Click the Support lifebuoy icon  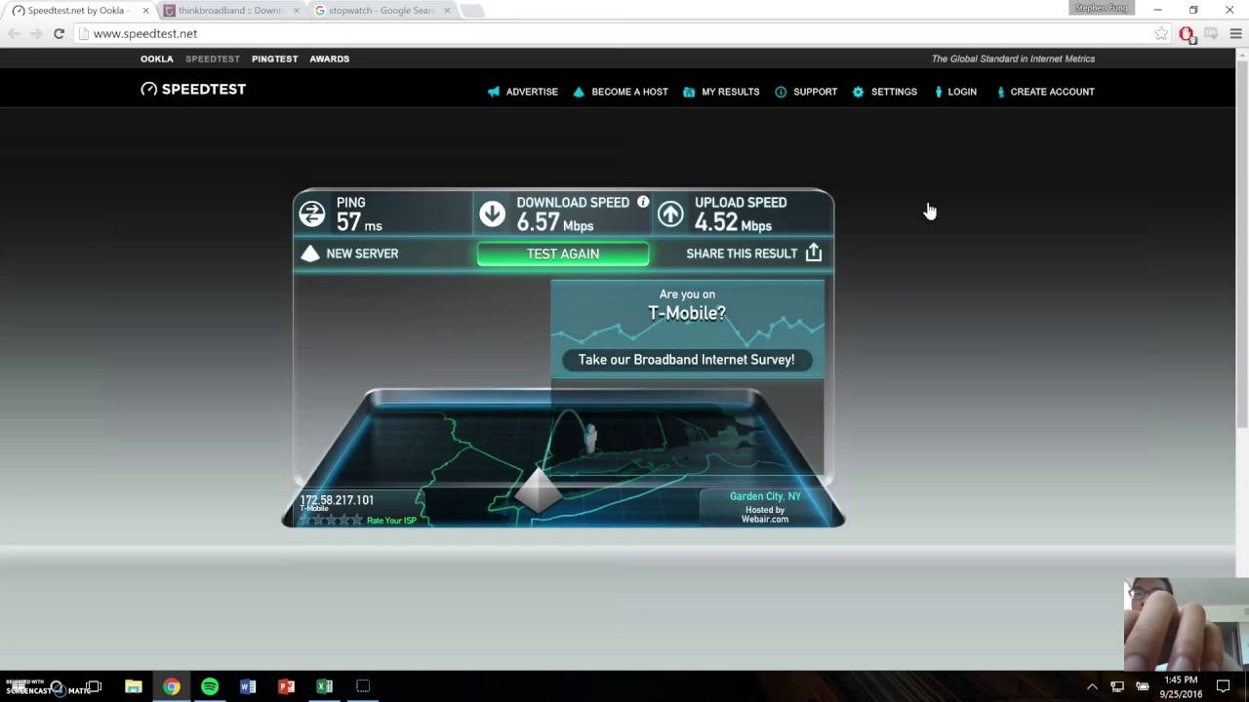tap(781, 92)
